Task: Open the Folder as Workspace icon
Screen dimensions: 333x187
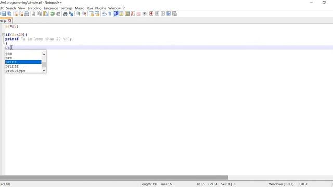Action: (x=139, y=14)
